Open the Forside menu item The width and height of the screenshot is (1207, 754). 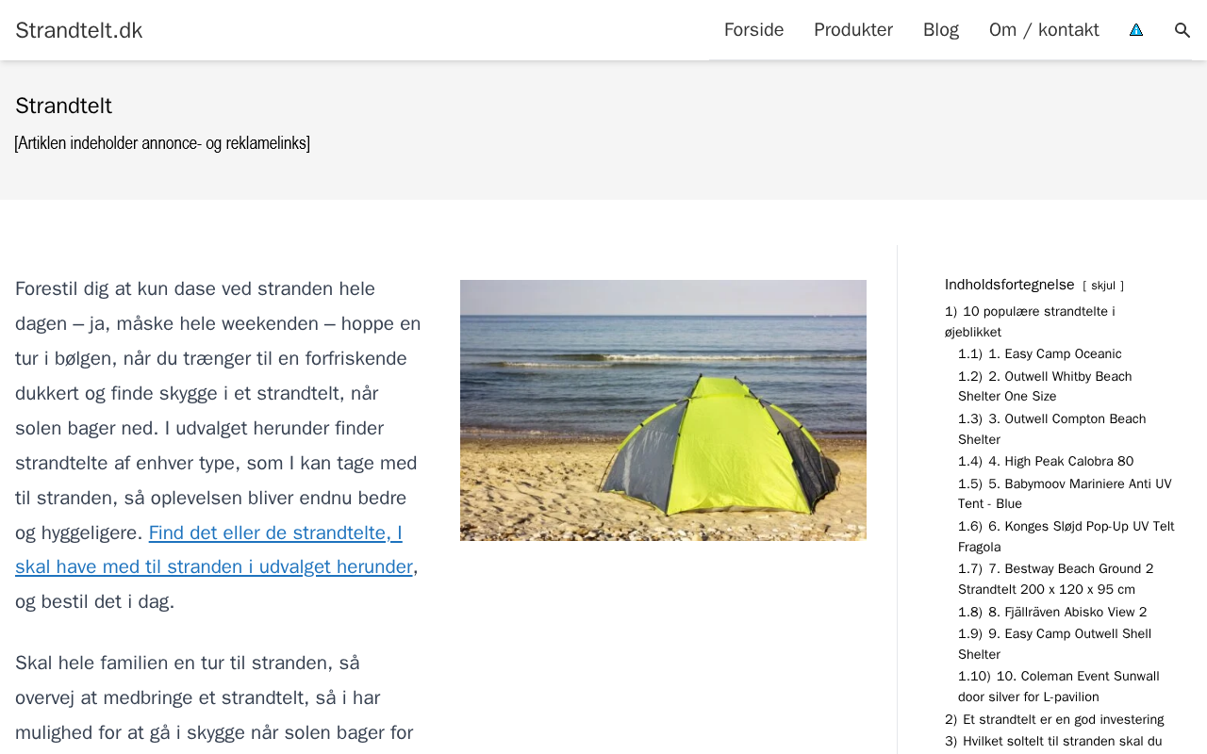tap(753, 30)
